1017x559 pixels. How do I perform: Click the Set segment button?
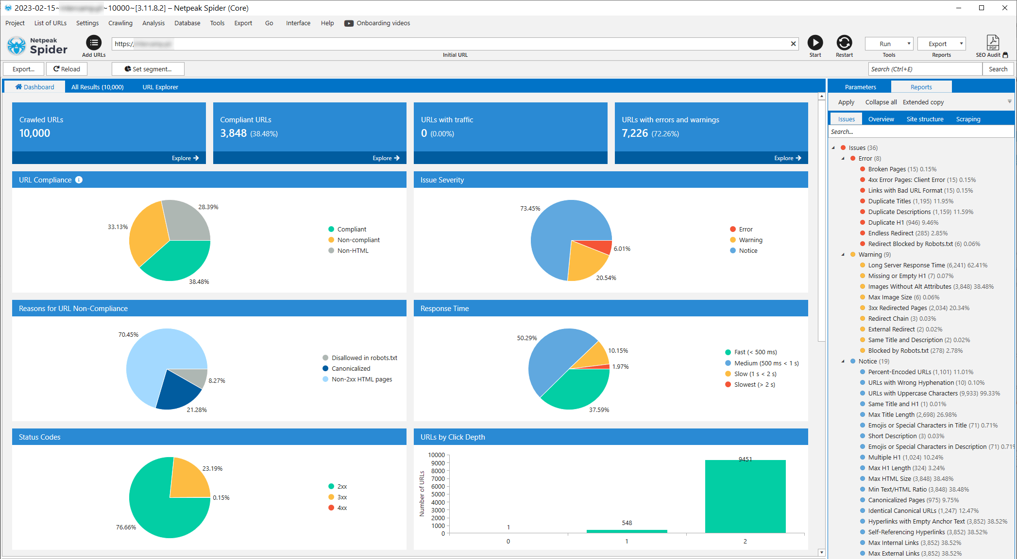click(x=148, y=69)
